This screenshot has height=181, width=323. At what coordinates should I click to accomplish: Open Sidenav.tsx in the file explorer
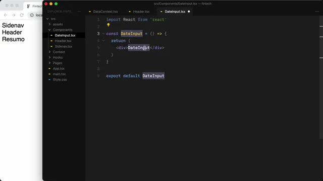click(64, 46)
